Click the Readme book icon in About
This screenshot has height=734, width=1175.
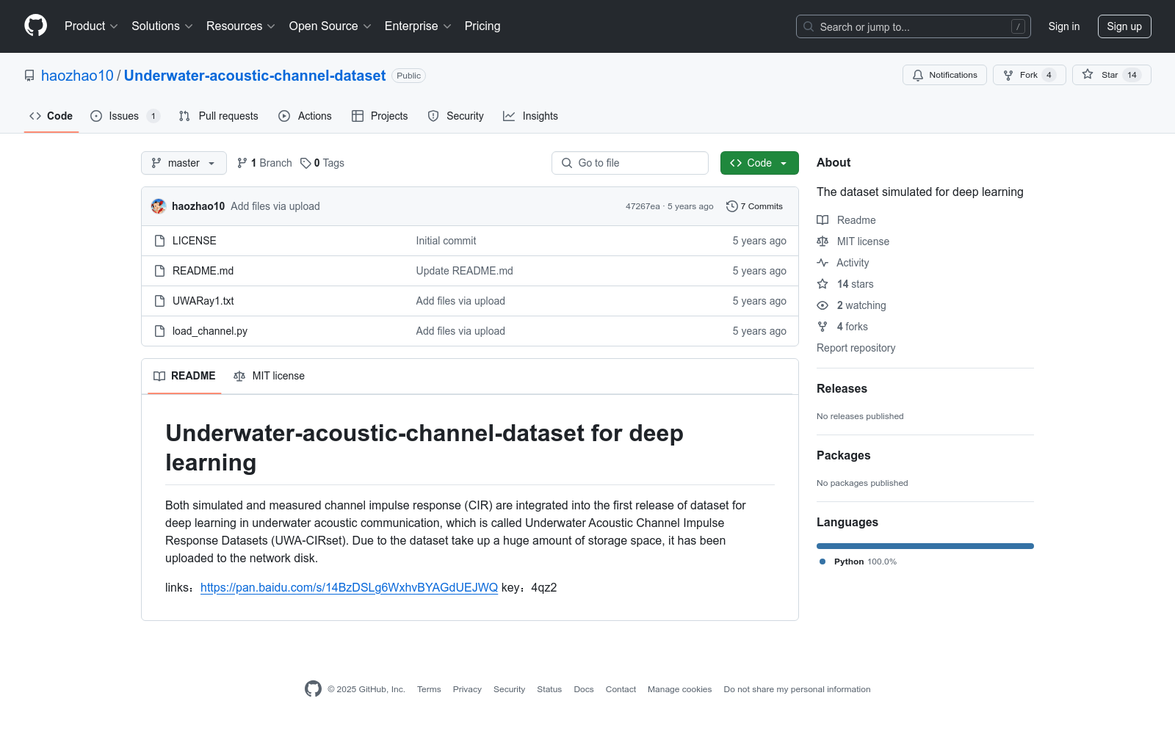(822, 220)
